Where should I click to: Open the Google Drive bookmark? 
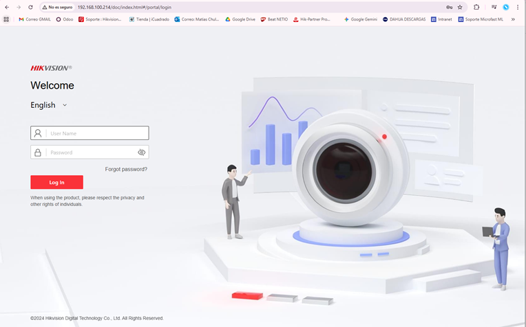pos(240,19)
